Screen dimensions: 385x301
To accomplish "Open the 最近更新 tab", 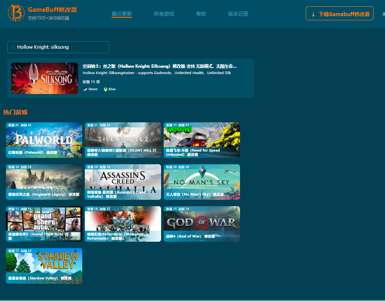I will [122, 14].
